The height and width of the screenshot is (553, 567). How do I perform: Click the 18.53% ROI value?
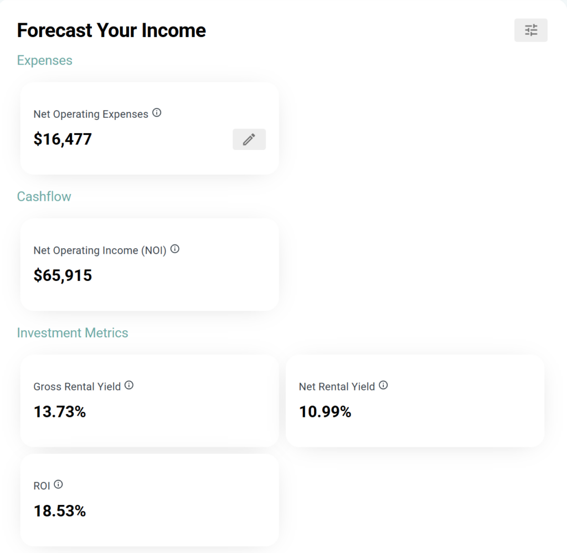pyautogui.click(x=60, y=511)
